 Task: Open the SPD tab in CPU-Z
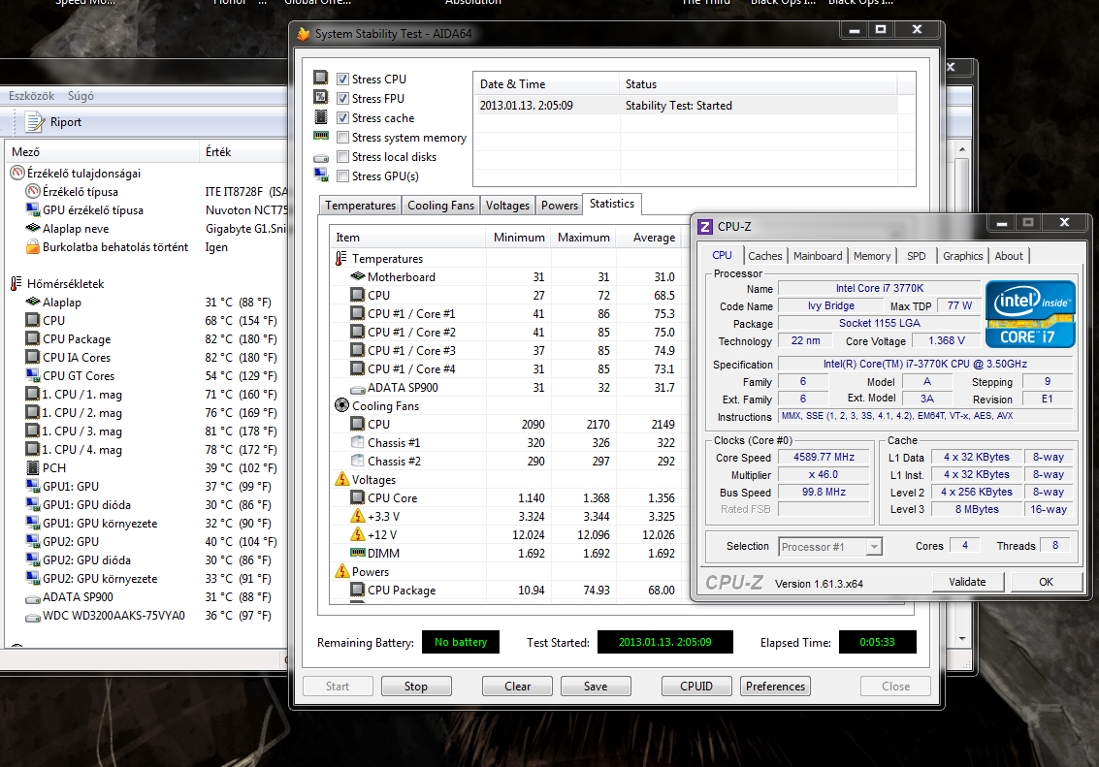916,256
